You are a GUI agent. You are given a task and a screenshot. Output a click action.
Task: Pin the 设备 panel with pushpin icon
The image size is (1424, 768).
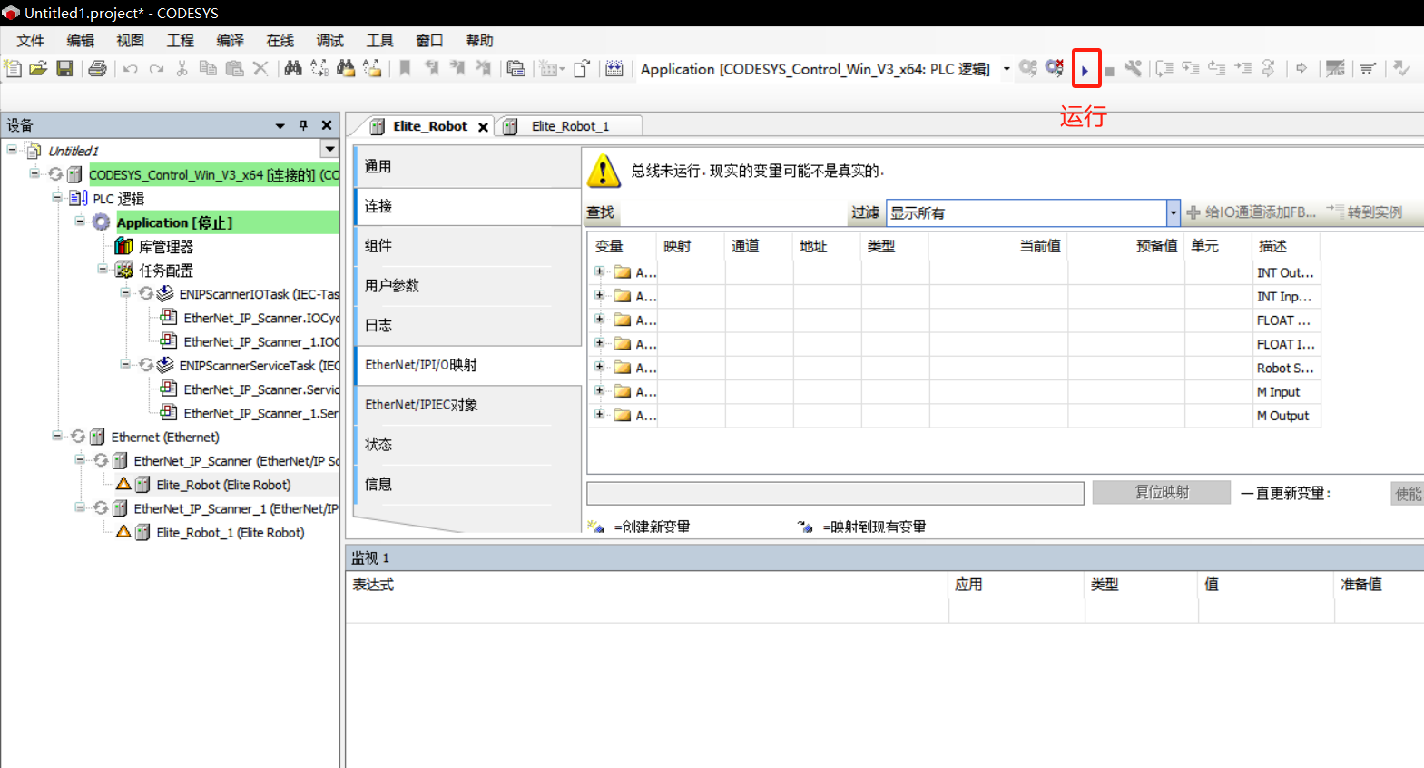point(303,125)
